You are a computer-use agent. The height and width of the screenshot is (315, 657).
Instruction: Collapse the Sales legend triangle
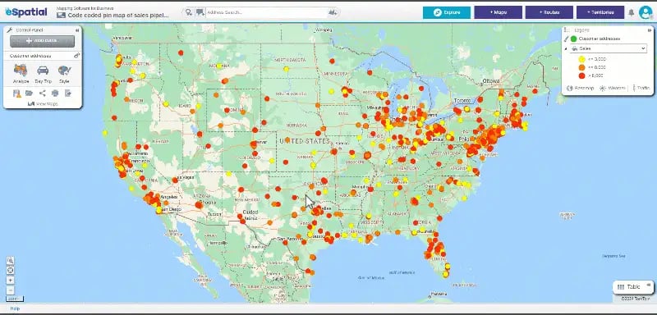pyautogui.click(x=566, y=49)
